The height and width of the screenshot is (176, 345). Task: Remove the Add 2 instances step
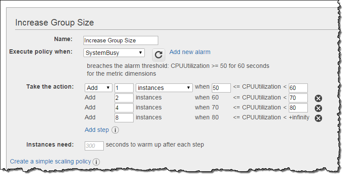point(318,98)
